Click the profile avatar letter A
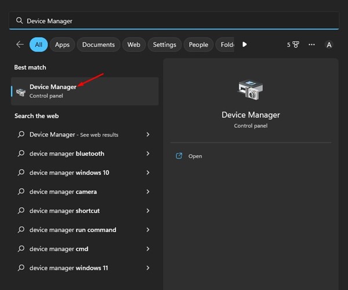Screen dimensions: 348x290 point(329,45)
